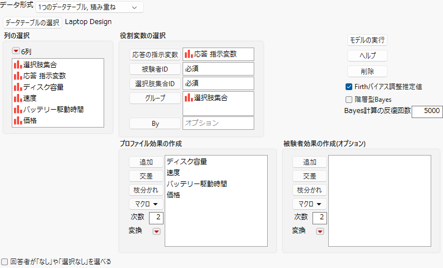Click the モデルの実行 button
The width and height of the screenshot is (443, 268).
pos(367,40)
